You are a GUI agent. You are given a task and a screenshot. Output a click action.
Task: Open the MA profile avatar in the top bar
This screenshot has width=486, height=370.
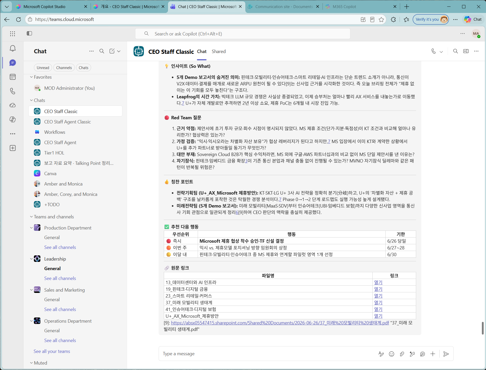476,34
